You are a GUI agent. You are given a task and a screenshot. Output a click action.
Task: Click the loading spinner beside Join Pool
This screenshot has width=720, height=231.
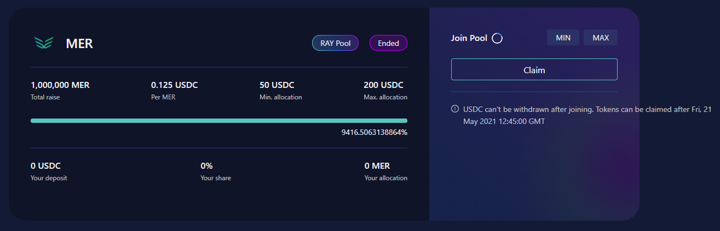point(497,38)
